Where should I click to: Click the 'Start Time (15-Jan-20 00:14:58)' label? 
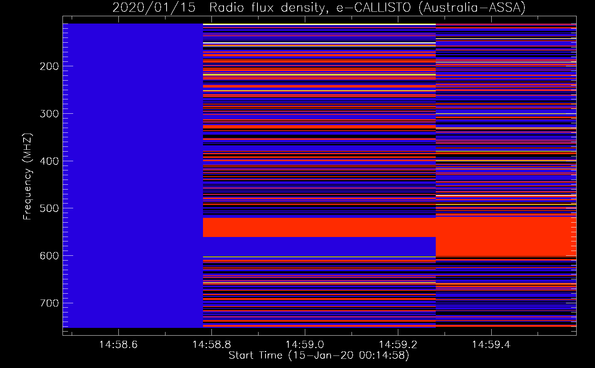pos(319,355)
